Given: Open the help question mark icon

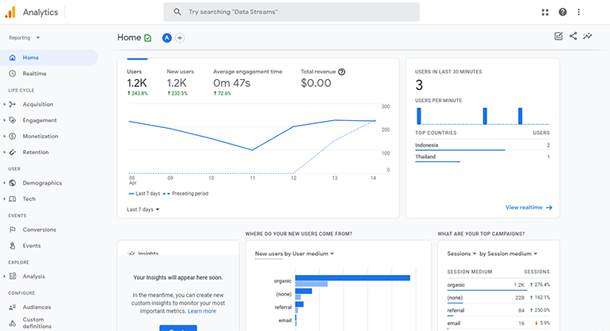Looking at the screenshot, I should click(x=562, y=12).
